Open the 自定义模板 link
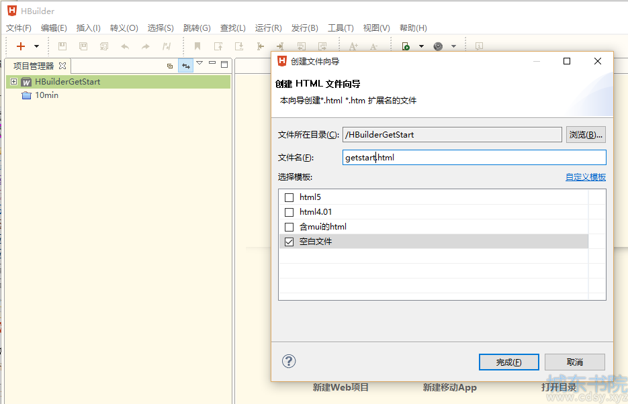 click(x=586, y=176)
